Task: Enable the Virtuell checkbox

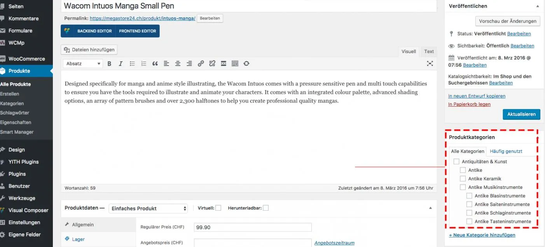Action: click(x=218, y=208)
